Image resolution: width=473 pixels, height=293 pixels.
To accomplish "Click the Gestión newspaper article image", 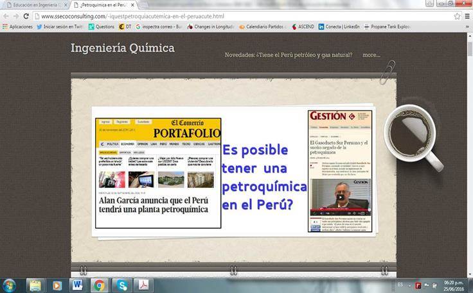I will (340, 171).
